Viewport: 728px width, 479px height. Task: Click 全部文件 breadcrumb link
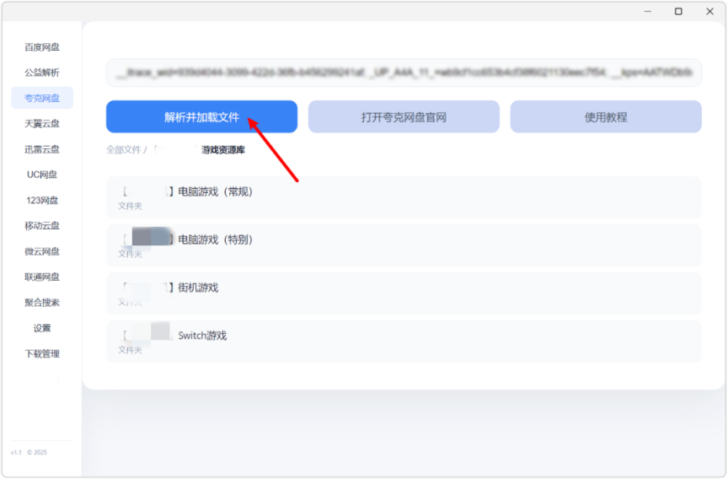click(123, 149)
